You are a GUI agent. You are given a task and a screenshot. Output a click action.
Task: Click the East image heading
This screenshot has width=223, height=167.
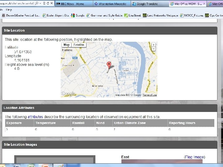click(x=125, y=157)
